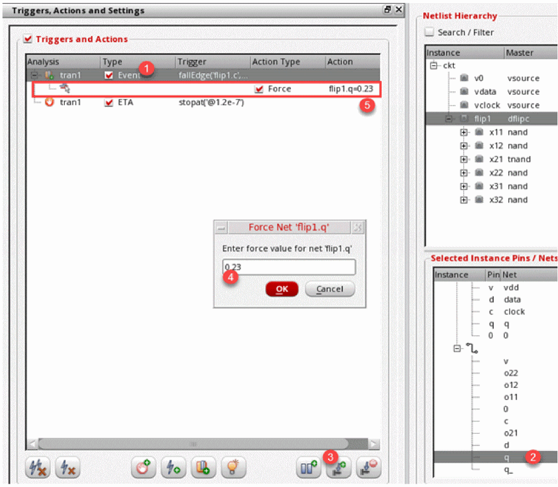558x487 pixels.
Task: Select the highlighted q net row
Action: (495, 457)
